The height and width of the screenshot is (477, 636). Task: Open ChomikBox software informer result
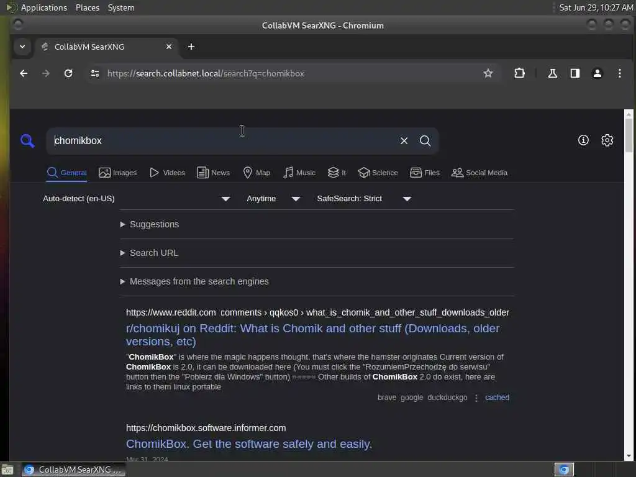(x=249, y=444)
